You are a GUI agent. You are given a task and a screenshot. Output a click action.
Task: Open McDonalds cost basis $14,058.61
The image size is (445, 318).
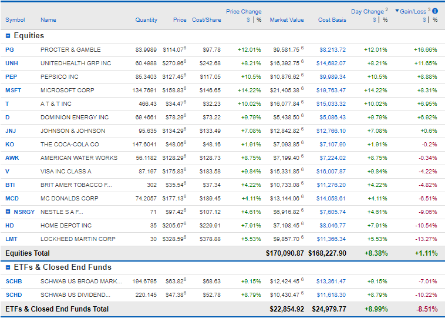point(331,199)
